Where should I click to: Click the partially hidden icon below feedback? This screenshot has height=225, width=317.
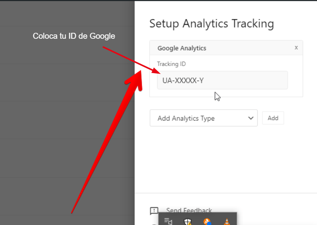pos(154,224)
